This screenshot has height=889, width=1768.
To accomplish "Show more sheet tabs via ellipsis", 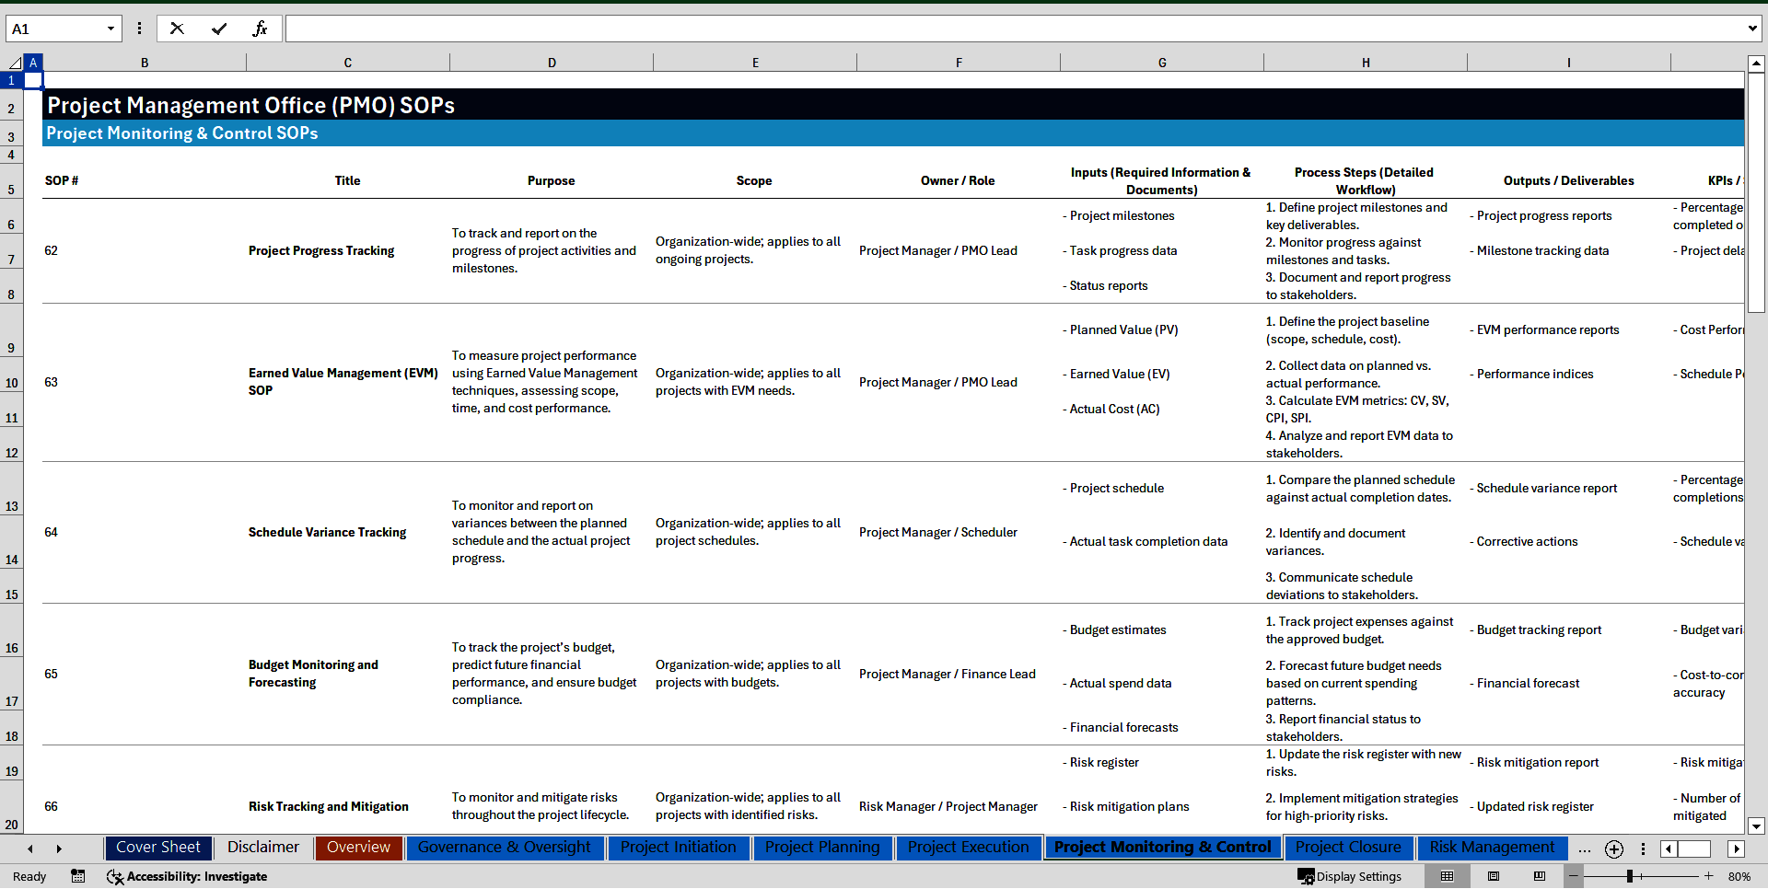I will 1584,849.
